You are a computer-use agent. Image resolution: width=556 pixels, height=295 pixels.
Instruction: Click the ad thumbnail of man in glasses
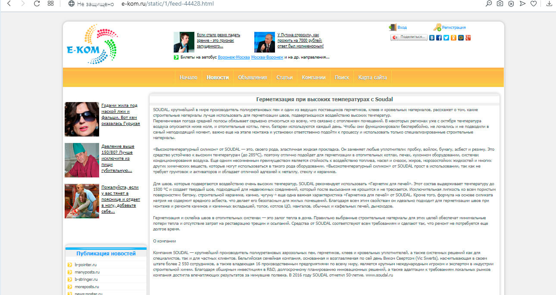[184, 42]
